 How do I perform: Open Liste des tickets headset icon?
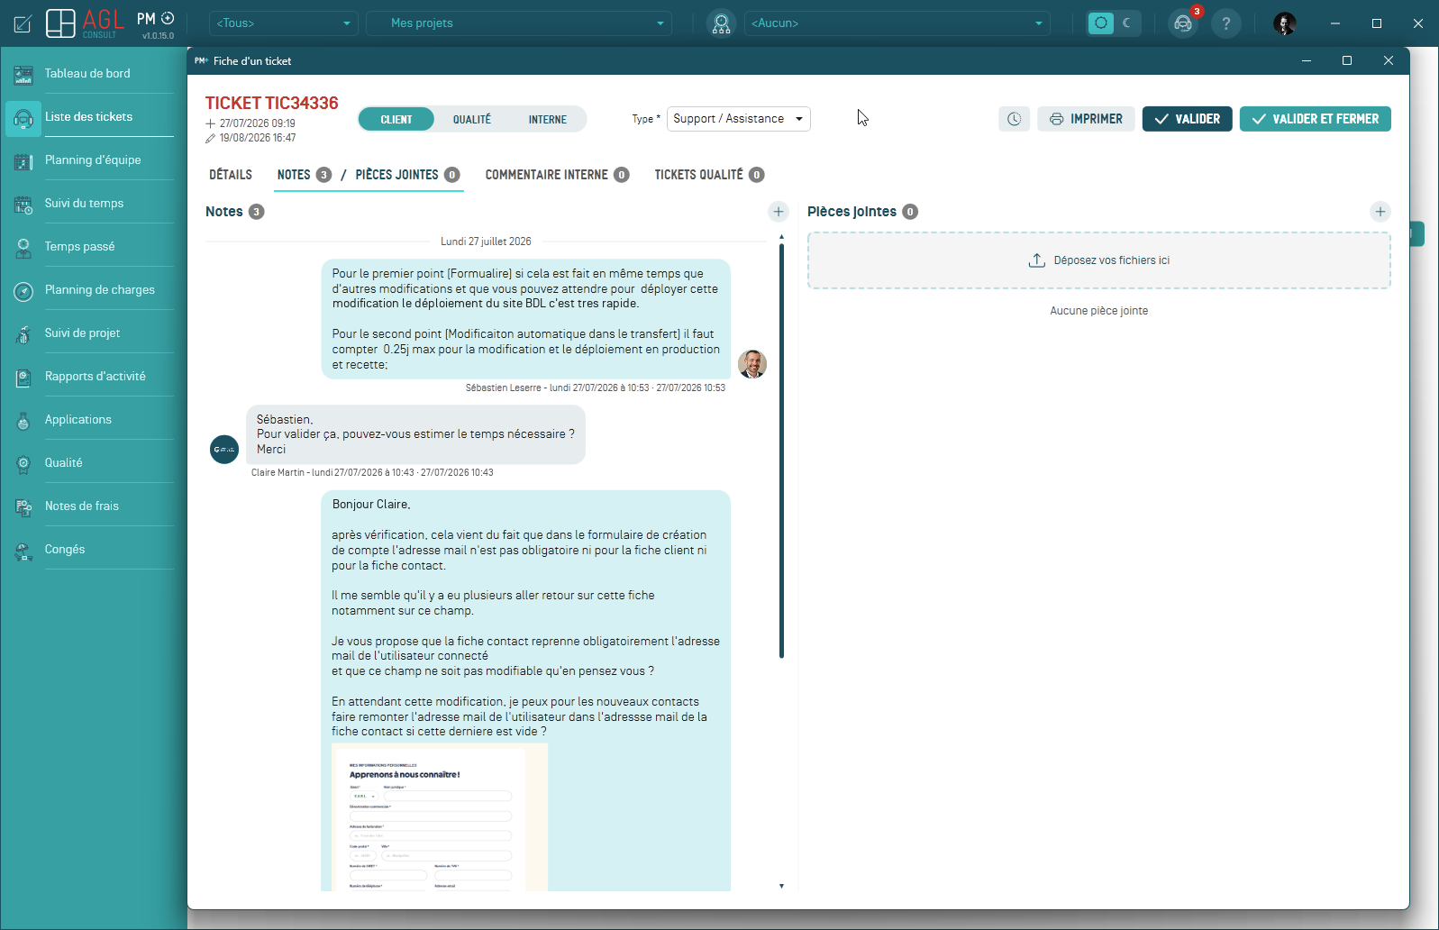pos(23,118)
